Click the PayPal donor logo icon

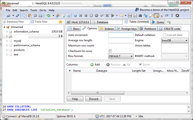coord(137,10)
